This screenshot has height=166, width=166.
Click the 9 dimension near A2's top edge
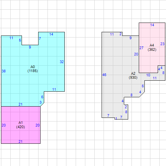130,38
